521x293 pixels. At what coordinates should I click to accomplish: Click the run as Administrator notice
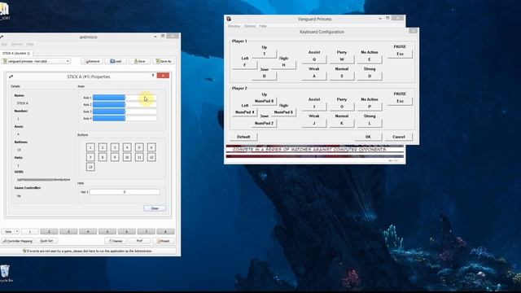click(x=88, y=251)
